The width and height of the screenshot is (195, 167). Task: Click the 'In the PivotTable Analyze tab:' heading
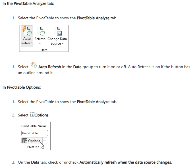click(x=28, y=4)
